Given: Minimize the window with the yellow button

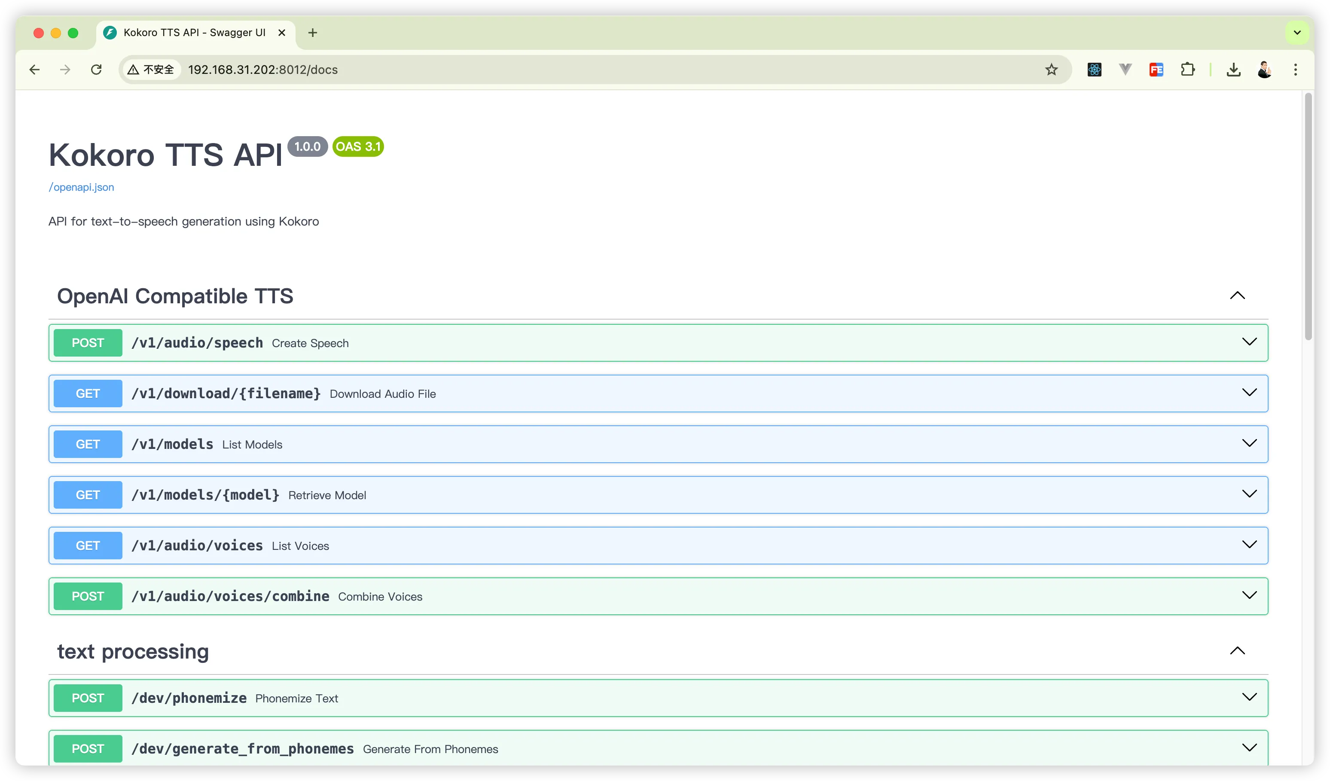Looking at the screenshot, I should 56,33.
